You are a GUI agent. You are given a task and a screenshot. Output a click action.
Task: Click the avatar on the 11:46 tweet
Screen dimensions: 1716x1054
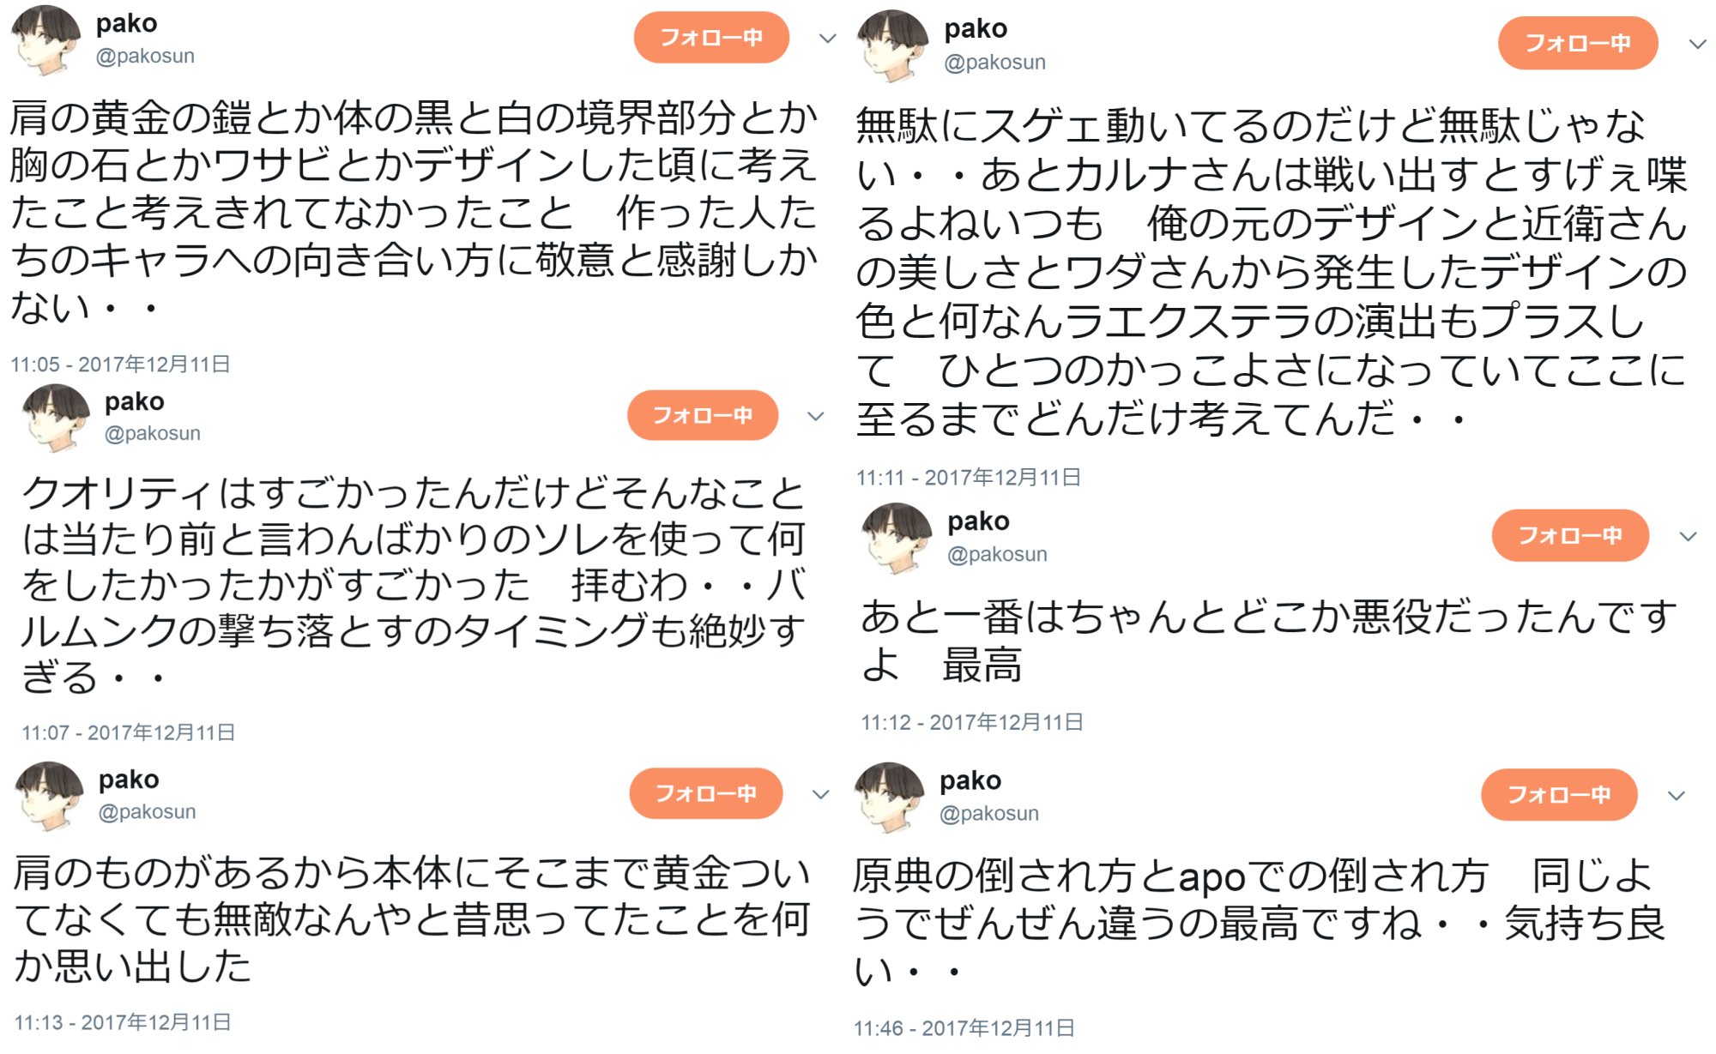(890, 796)
